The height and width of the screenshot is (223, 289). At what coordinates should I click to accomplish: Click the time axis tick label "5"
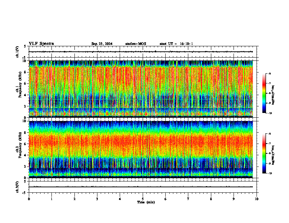[143, 199]
